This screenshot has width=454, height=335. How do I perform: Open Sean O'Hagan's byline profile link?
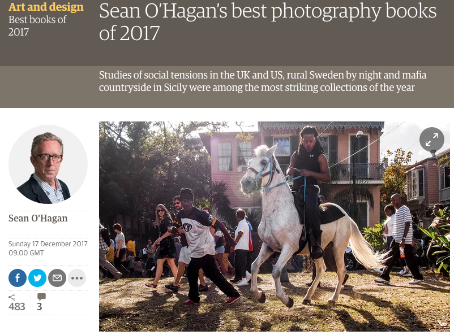38,218
